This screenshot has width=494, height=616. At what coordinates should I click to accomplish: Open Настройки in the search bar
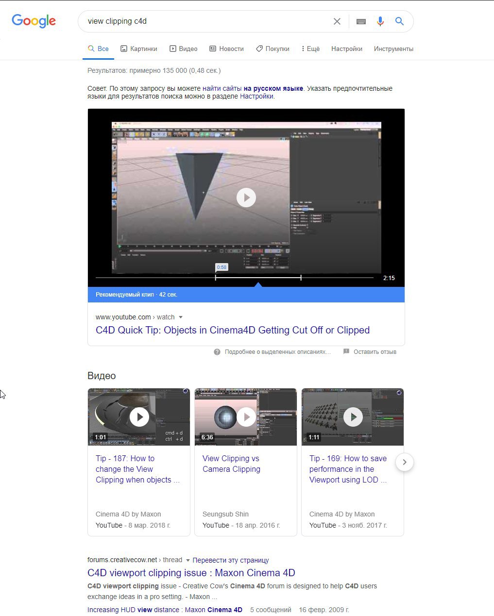(347, 49)
